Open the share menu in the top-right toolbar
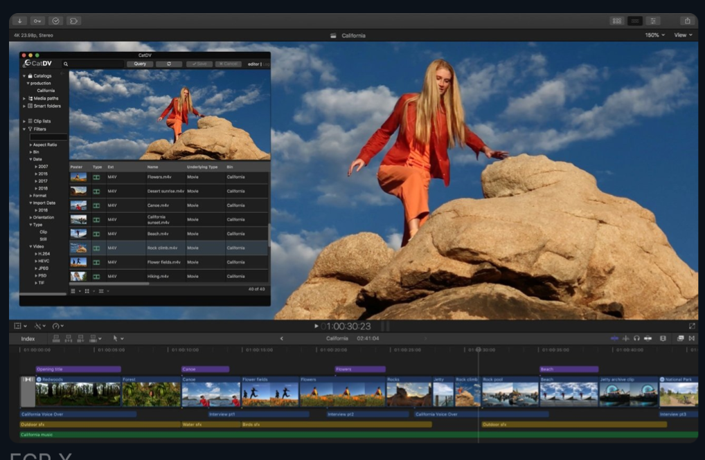 686,21
